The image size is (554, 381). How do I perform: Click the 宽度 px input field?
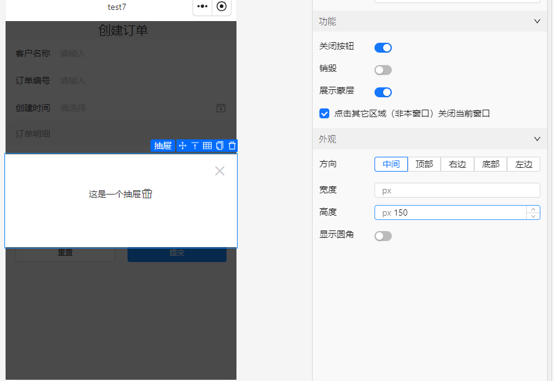click(457, 190)
